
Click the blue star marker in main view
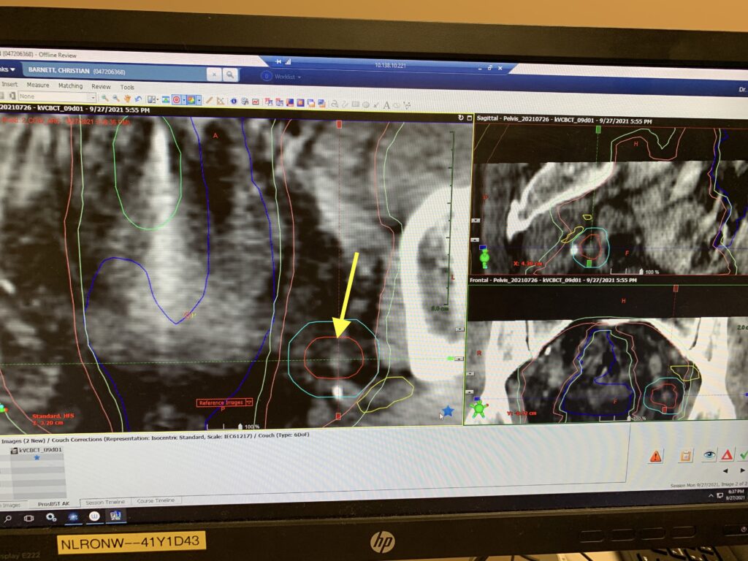pos(448,411)
